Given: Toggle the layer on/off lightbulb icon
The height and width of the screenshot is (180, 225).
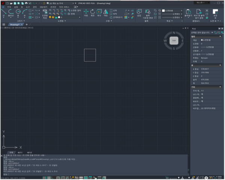Looking at the screenshot, I should 50,17.
